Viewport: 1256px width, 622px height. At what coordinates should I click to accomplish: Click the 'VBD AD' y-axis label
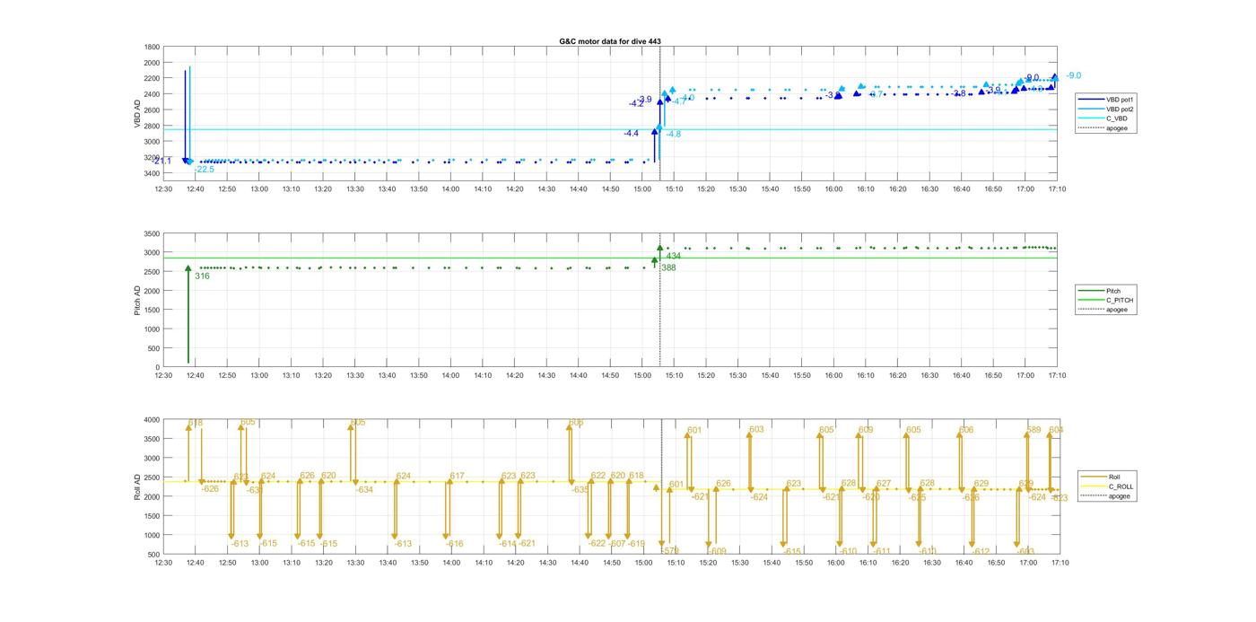[x=137, y=111]
